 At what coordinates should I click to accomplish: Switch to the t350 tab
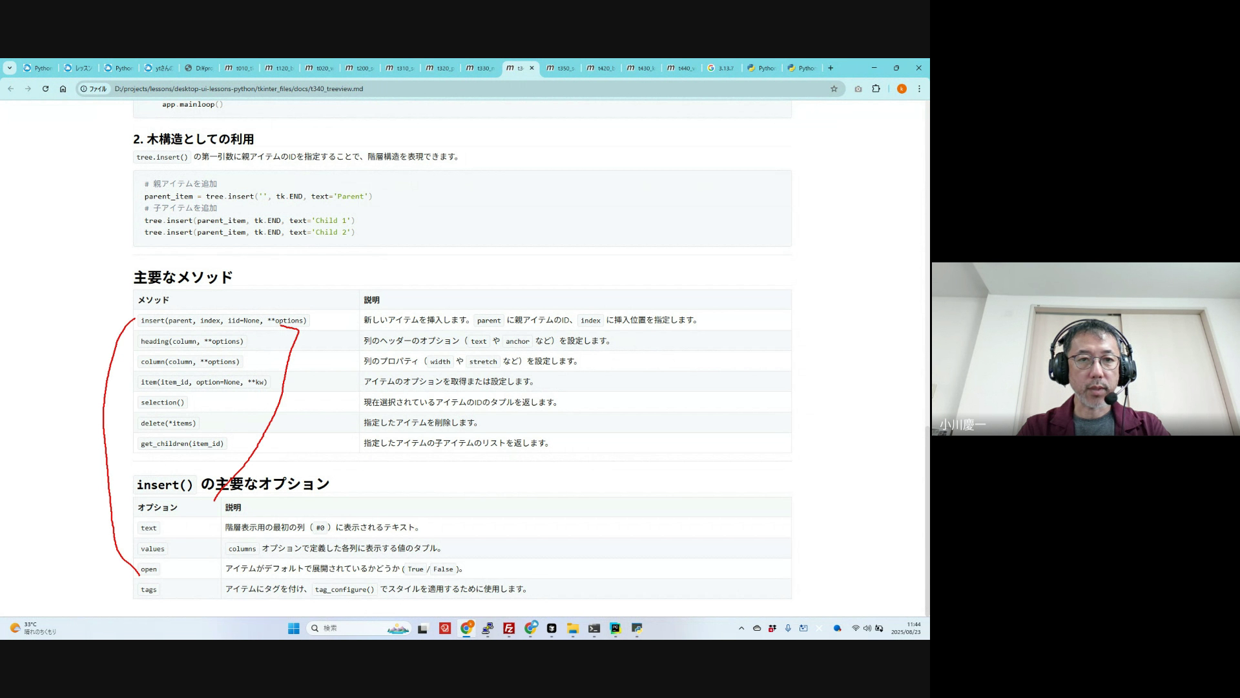tap(561, 68)
